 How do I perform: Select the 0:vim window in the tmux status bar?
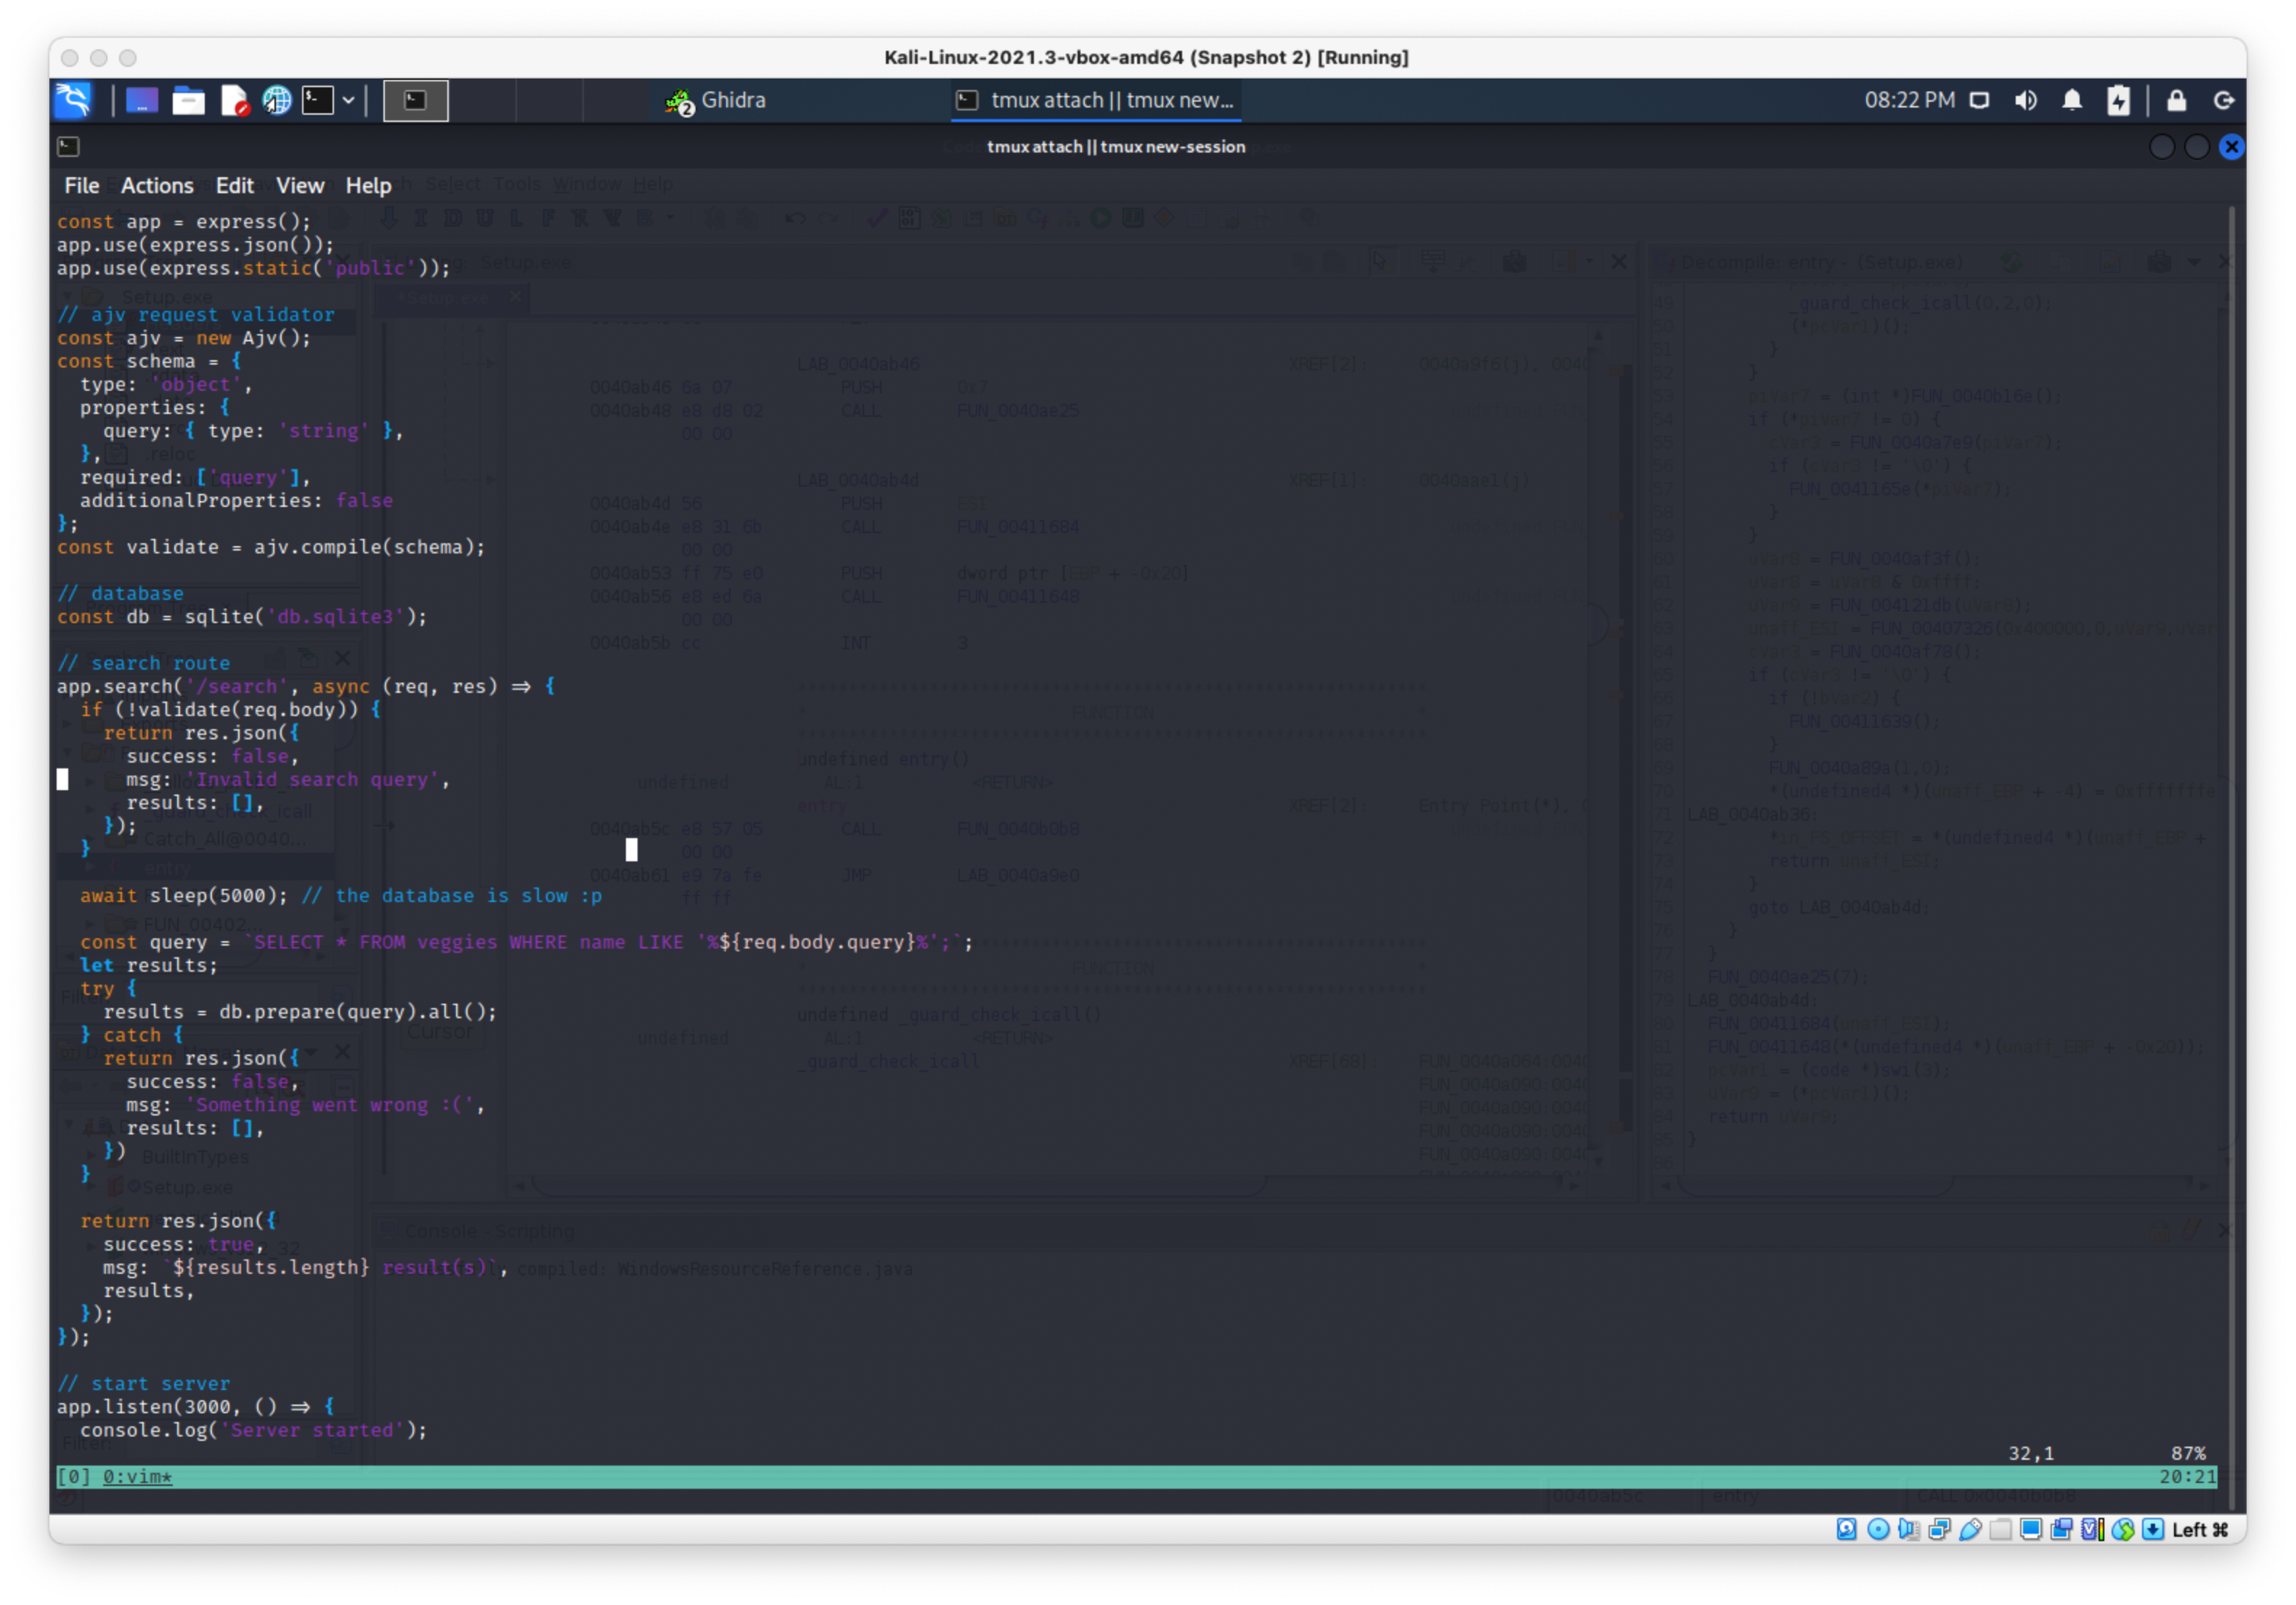(x=137, y=1477)
